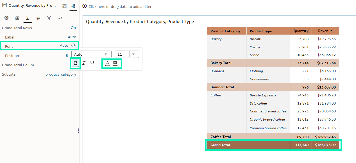The height and width of the screenshot is (163, 356).
Task: Open the Filters funnel tab
Action: [49, 18]
